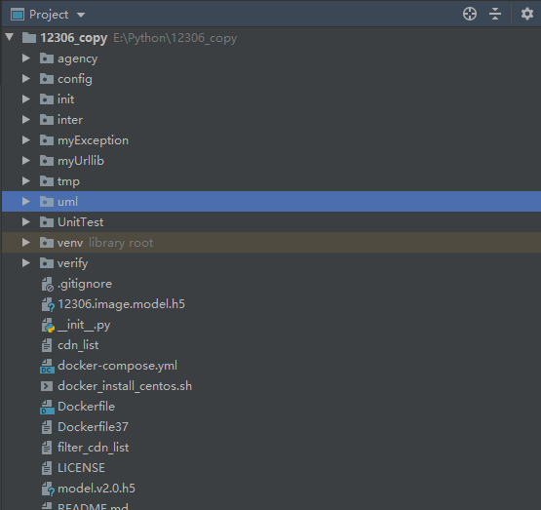Viewport: 541px width, 510px height.
Task: Expand the venv library root folder
Action: tap(26, 242)
